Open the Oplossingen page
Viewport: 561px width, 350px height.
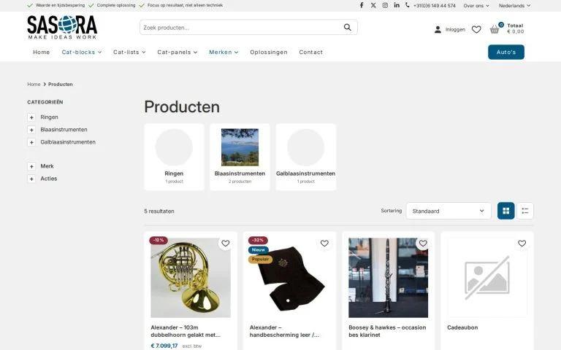[x=269, y=52]
